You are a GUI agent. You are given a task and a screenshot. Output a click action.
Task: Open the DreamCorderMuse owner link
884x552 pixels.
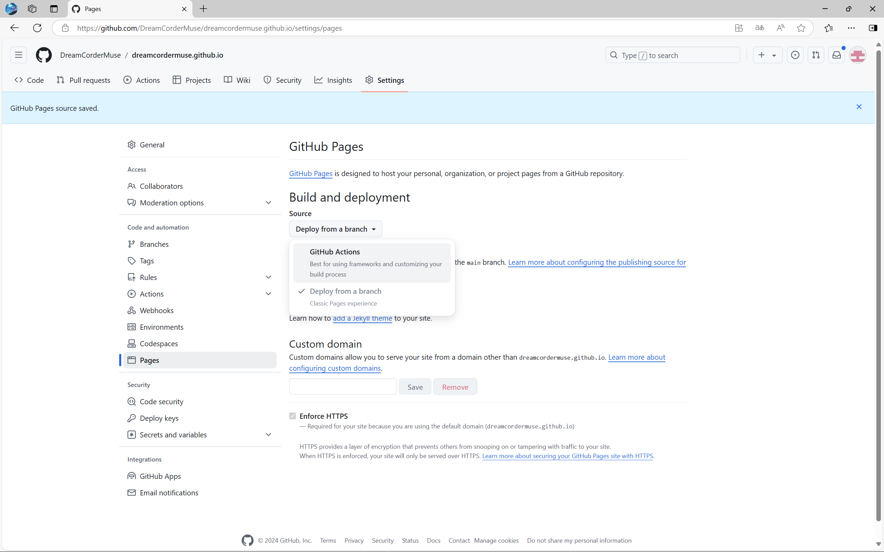click(x=90, y=55)
